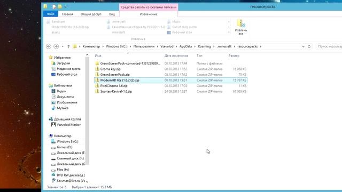The width and height of the screenshot is (342, 192).
Task: Refresh the resourcepacks folder view
Action: tap(309, 46)
